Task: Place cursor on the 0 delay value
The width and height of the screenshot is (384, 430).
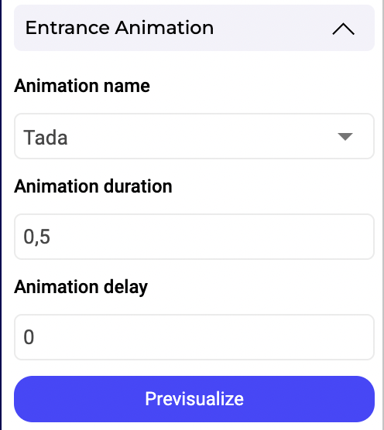Action: tap(29, 337)
